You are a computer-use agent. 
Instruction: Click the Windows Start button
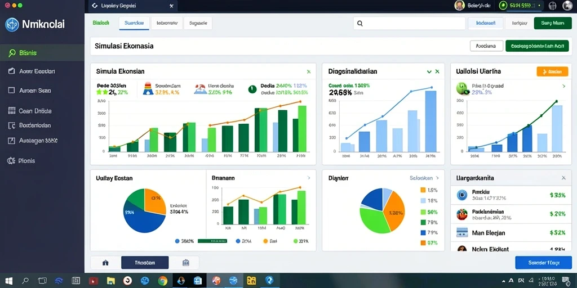(x=8, y=281)
